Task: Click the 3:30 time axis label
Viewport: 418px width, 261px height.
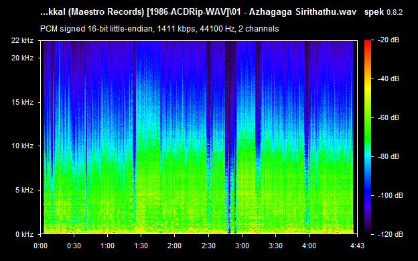Action: (275, 246)
